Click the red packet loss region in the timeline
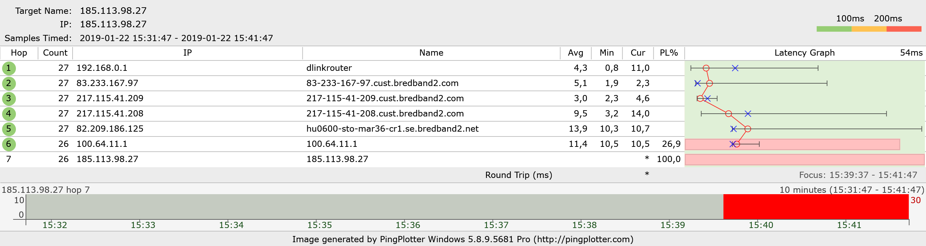The image size is (926, 246). tap(816, 207)
